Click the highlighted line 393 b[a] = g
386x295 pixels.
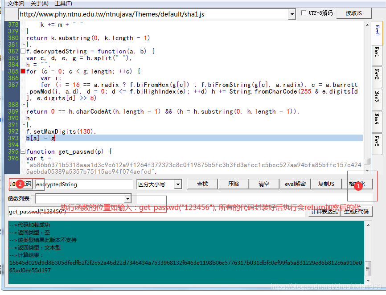[x=194, y=138]
